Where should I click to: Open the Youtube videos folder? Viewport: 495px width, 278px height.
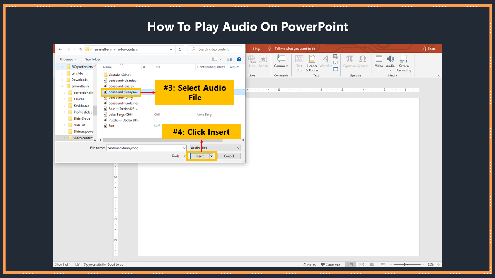[117, 75]
